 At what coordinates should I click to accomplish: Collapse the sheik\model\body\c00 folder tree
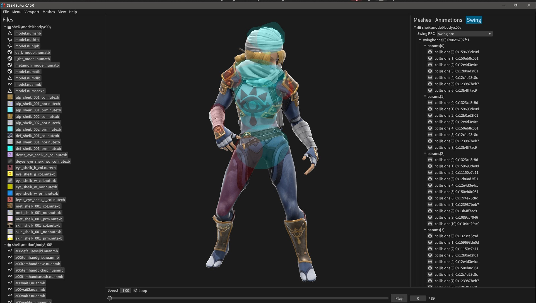point(5,27)
